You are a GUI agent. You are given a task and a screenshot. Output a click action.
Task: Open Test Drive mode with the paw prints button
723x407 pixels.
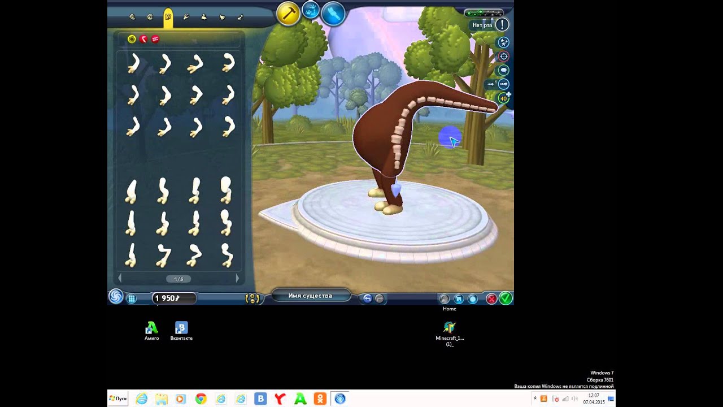point(311,10)
